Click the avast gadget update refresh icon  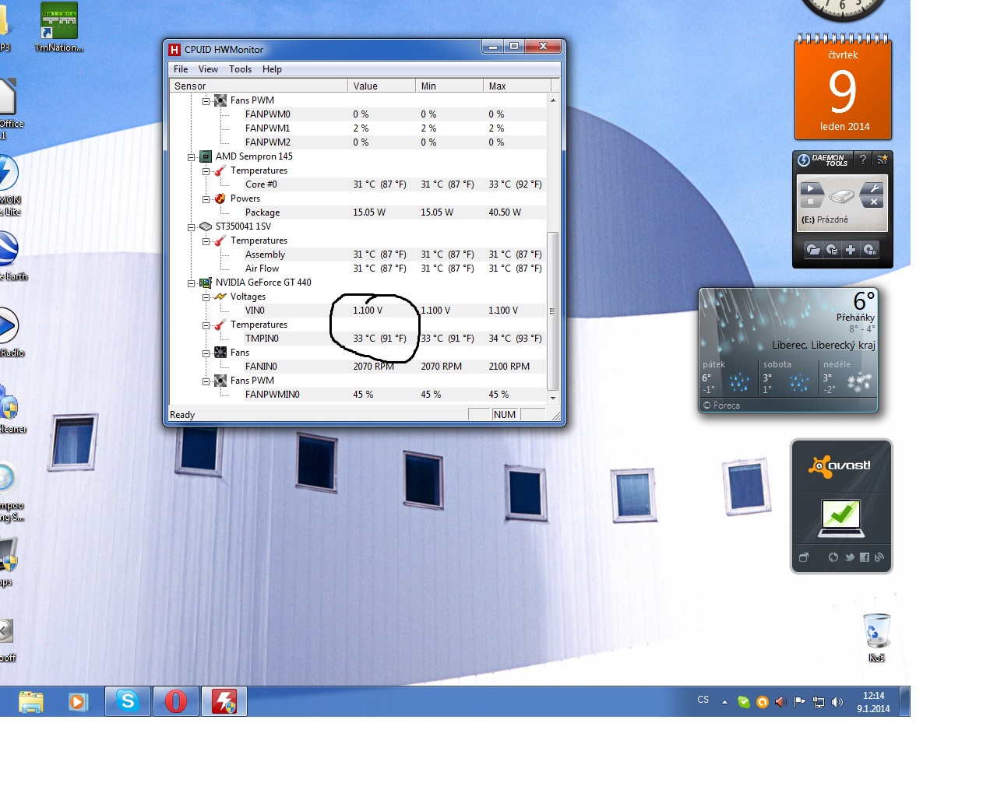pos(833,557)
